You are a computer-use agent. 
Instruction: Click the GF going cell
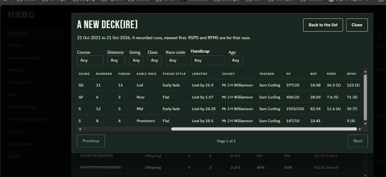click(x=81, y=97)
